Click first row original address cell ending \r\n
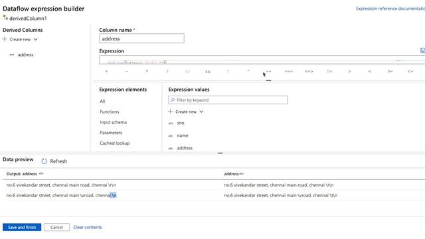Image resolution: width=425 pixels, height=239 pixels. (279, 185)
